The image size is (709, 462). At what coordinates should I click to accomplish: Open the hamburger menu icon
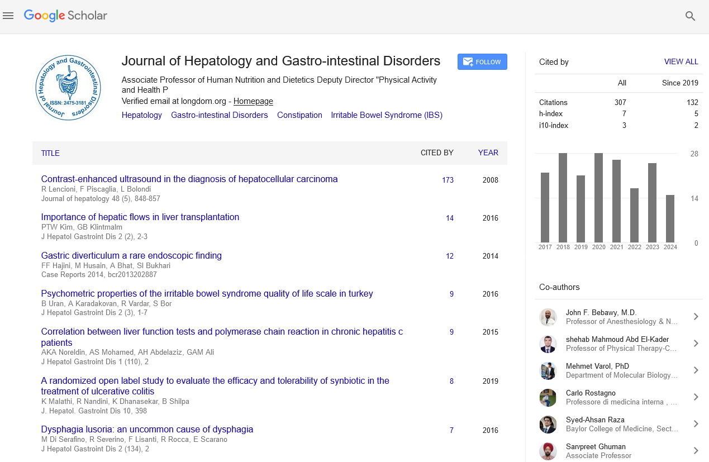point(8,16)
